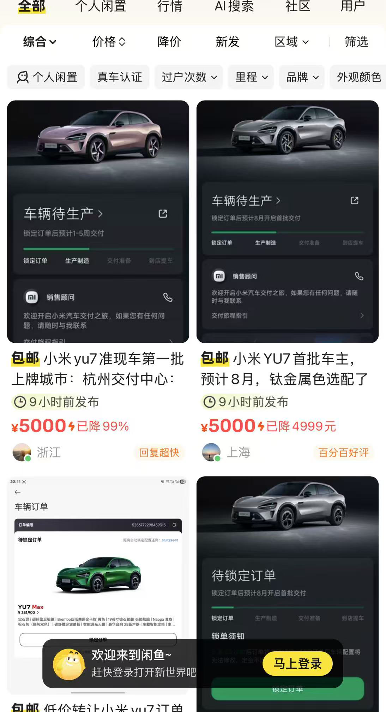Screen dimensions: 386x712
Task: Open the 区域 dropdown
Action: tap(292, 42)
